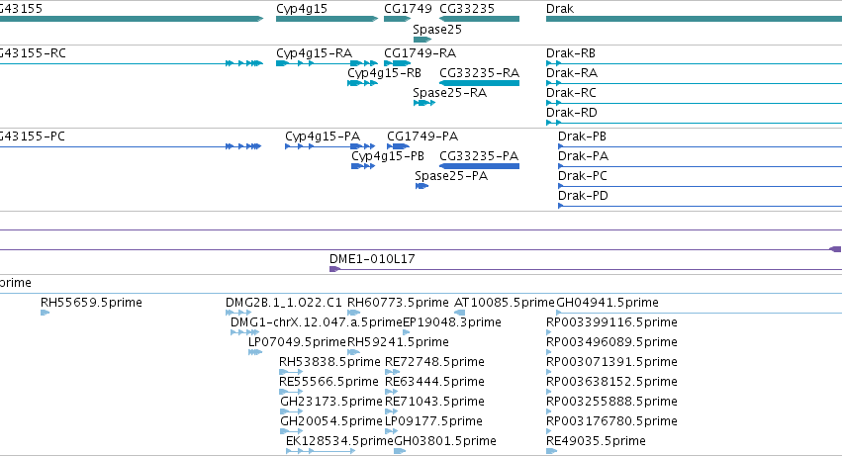Click protein Cyp4g15-PB
The image size is (842, 456).
tap(363, 166)
